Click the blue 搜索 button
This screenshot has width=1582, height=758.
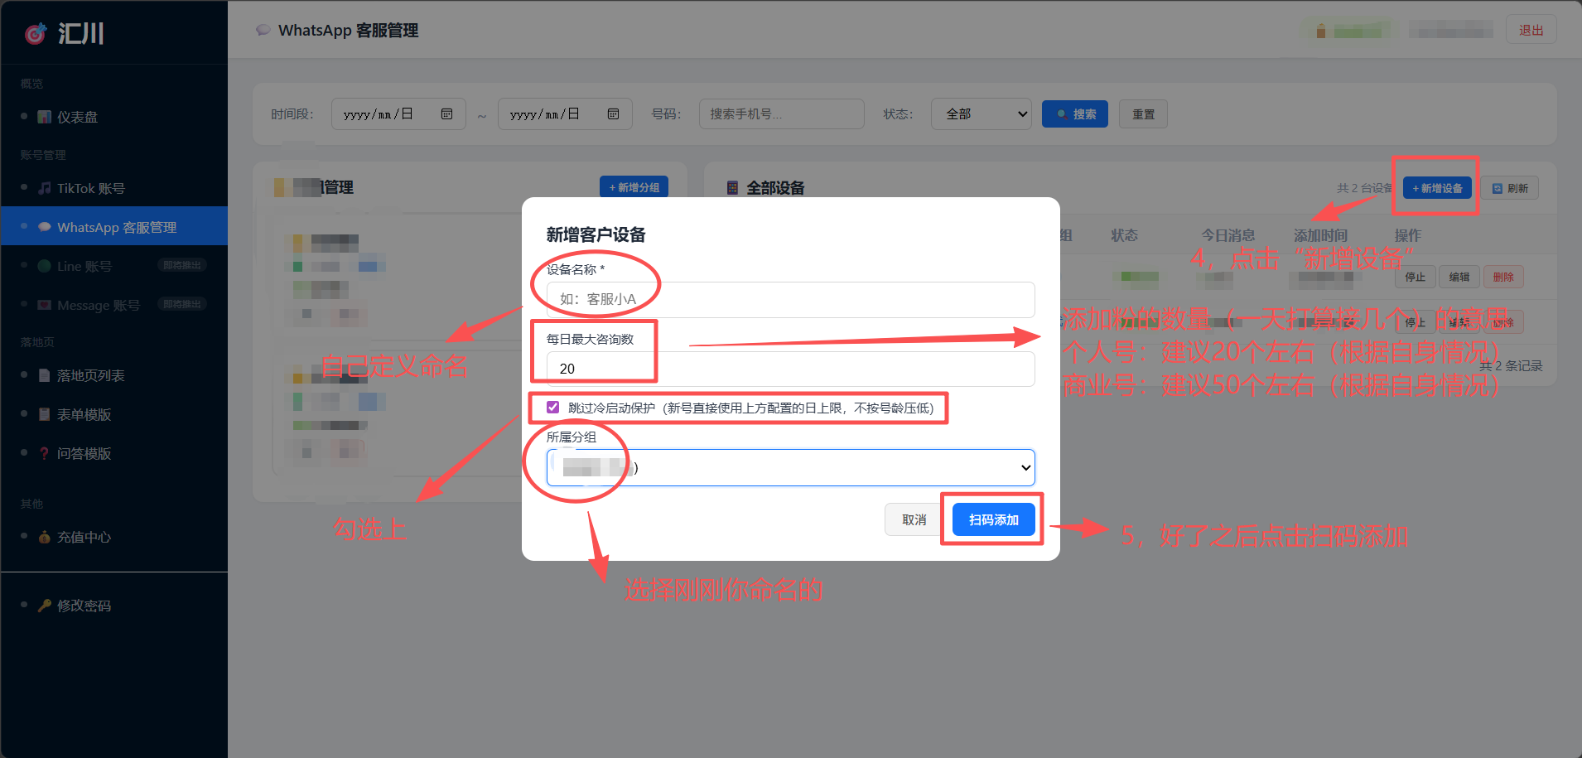click(1075, 114)
